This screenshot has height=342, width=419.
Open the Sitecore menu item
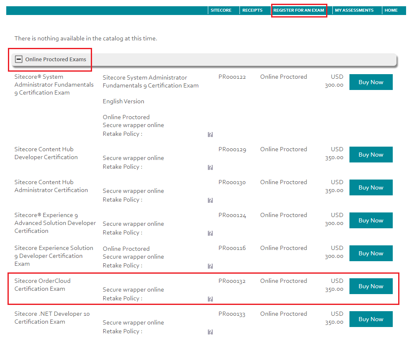tap(221, 10)
